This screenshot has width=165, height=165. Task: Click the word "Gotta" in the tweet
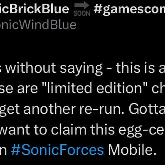[147, 108]
